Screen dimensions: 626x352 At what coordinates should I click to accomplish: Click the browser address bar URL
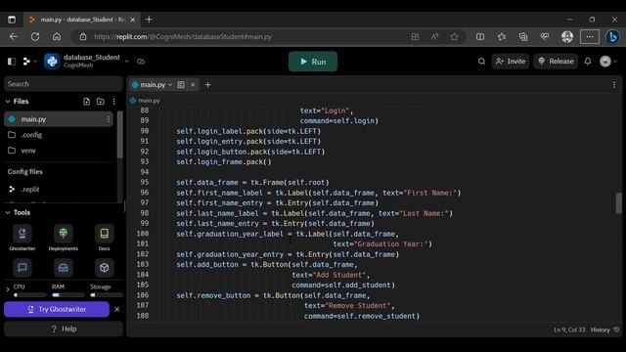pos(183,37)
